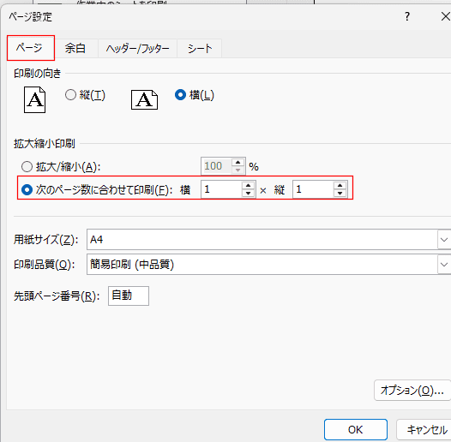Click the landscape orientation page icon
Screen dimensions: 451x442
point(144,99)
